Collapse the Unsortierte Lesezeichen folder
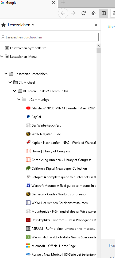Image resolution: width=115 pixels, height=258 pixels. click(x=6, y=74)
